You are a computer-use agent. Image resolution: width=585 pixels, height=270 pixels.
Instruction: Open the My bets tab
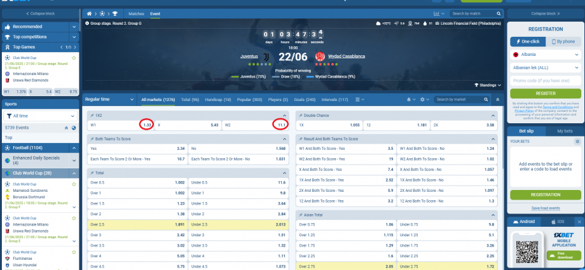[565, 132]
